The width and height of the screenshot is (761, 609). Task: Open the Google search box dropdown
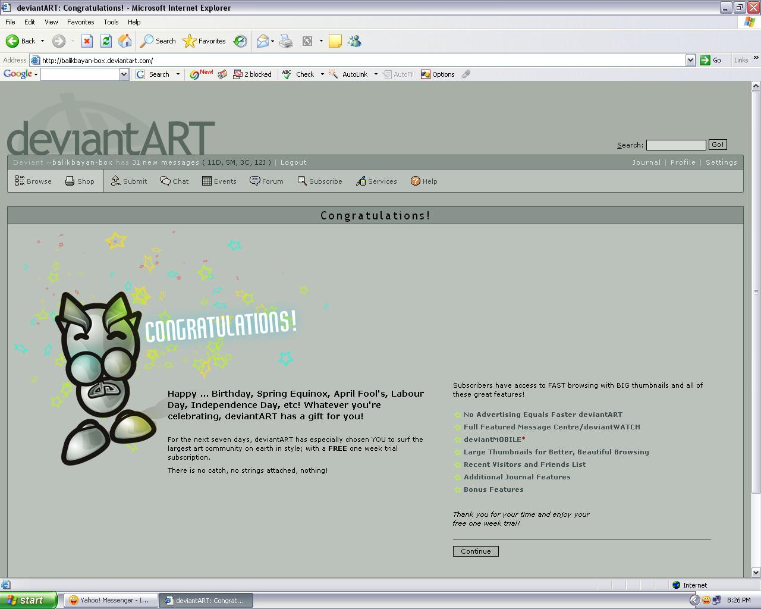pos(124,74)
